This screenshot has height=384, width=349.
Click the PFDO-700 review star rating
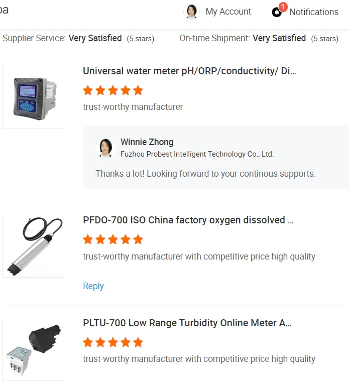click(x=113, y=239)
